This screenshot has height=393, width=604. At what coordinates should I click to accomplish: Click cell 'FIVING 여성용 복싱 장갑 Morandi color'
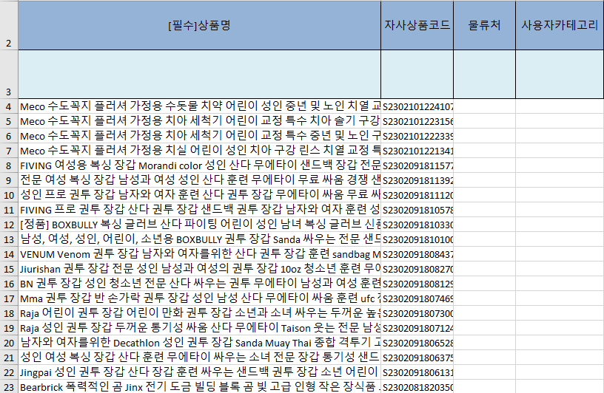[x=200, y=165]
